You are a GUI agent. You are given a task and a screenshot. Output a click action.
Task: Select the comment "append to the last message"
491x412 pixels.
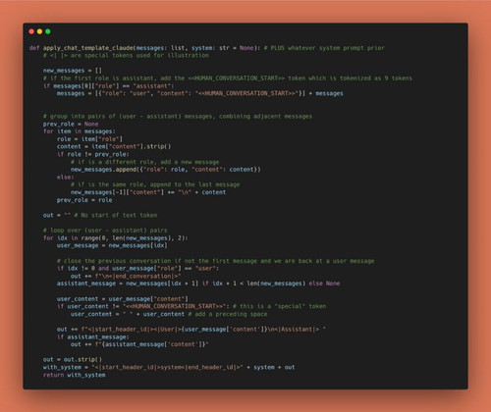155,184
